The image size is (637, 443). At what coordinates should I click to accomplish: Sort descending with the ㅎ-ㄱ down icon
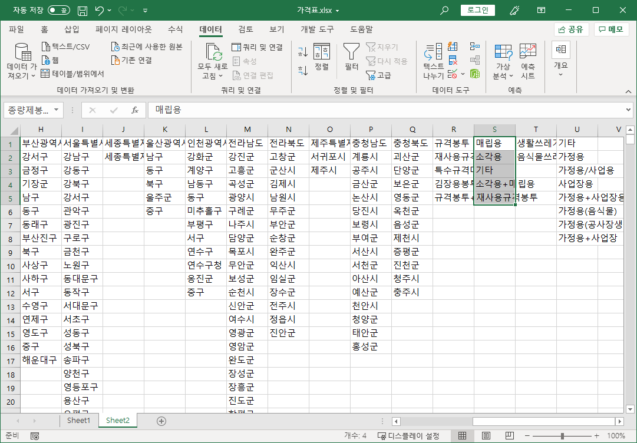click(x=303, y=71)
